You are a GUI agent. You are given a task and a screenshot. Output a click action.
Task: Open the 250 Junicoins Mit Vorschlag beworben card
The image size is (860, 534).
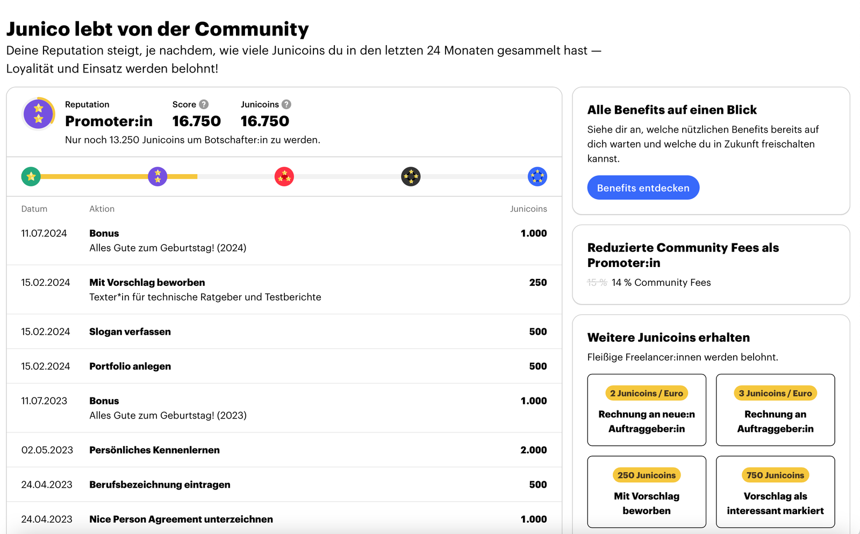tap(647, 492)
